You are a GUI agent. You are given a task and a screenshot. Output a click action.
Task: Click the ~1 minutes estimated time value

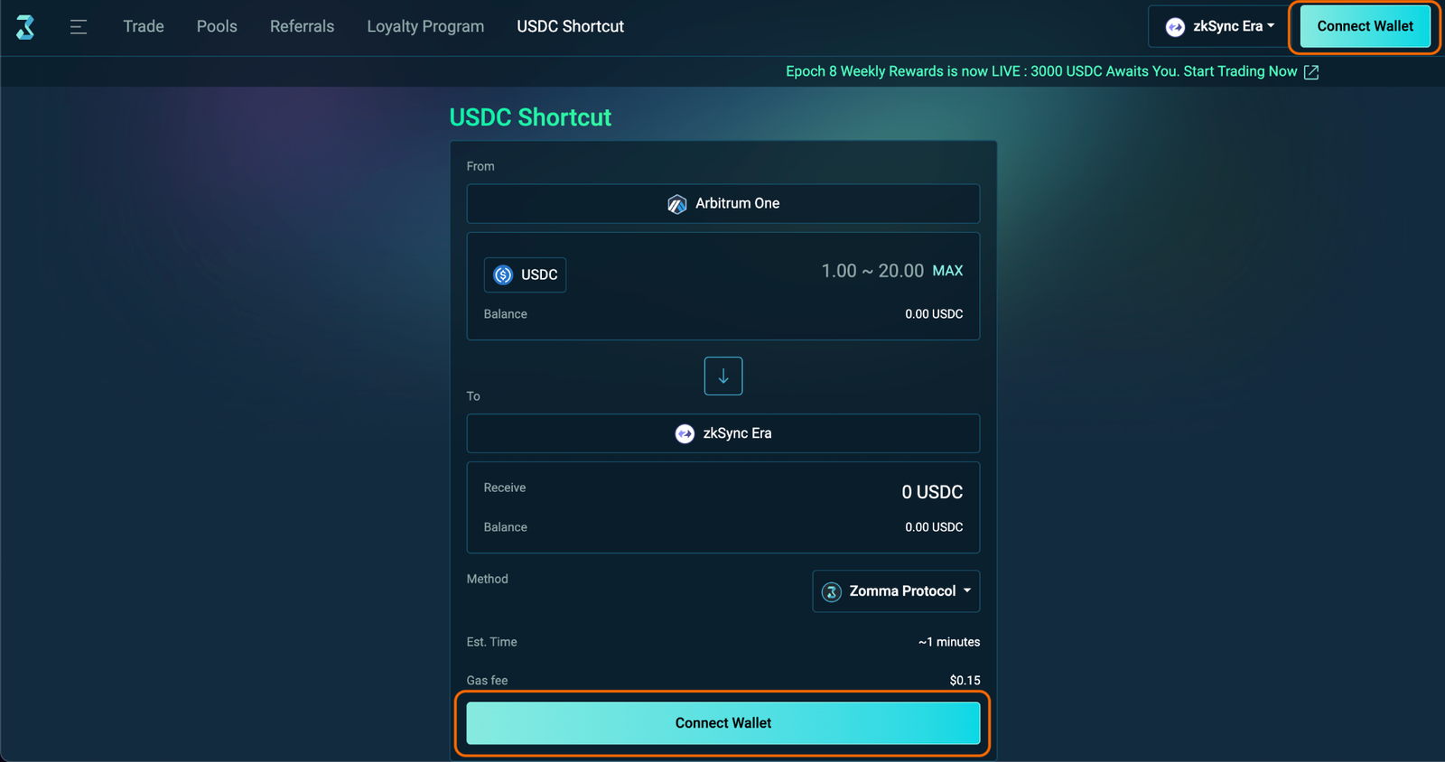tap(949, 642)
